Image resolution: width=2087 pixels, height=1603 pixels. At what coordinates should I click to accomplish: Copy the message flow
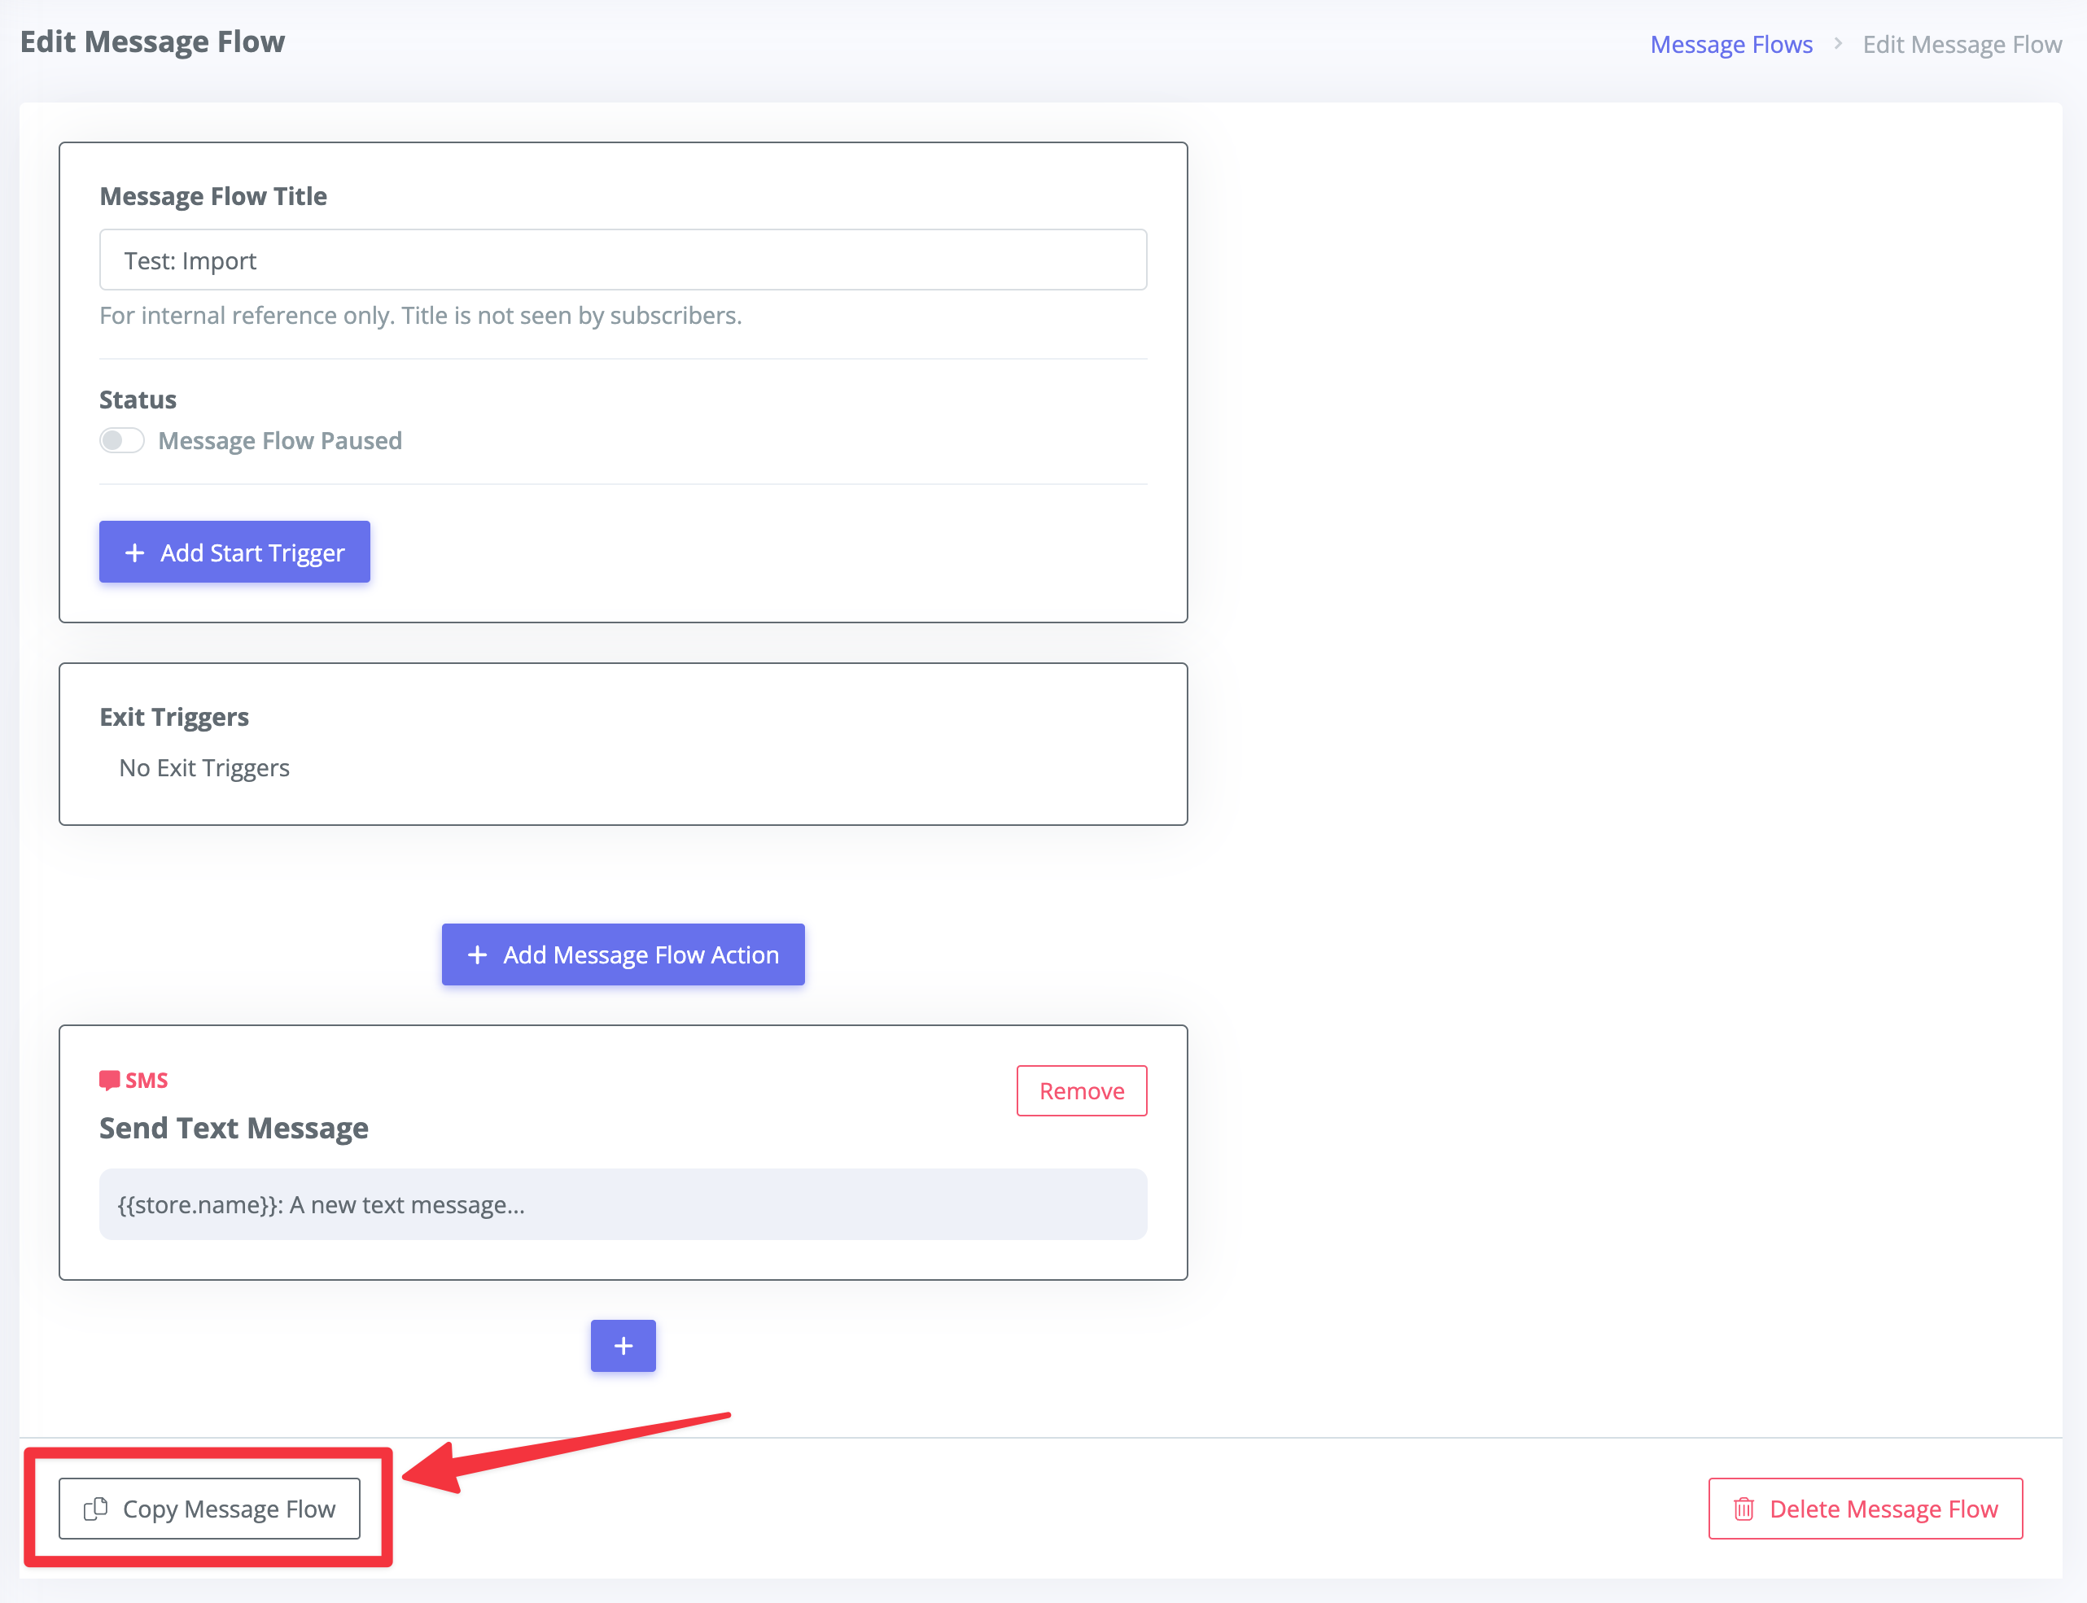[x=209, y=1509]
